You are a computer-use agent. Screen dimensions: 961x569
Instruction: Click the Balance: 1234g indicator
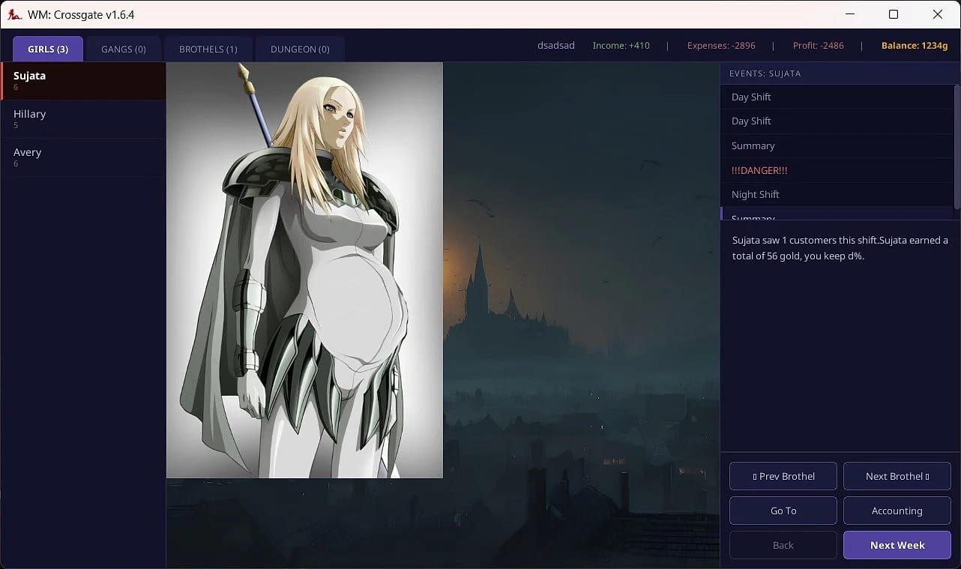click(914, 46)
